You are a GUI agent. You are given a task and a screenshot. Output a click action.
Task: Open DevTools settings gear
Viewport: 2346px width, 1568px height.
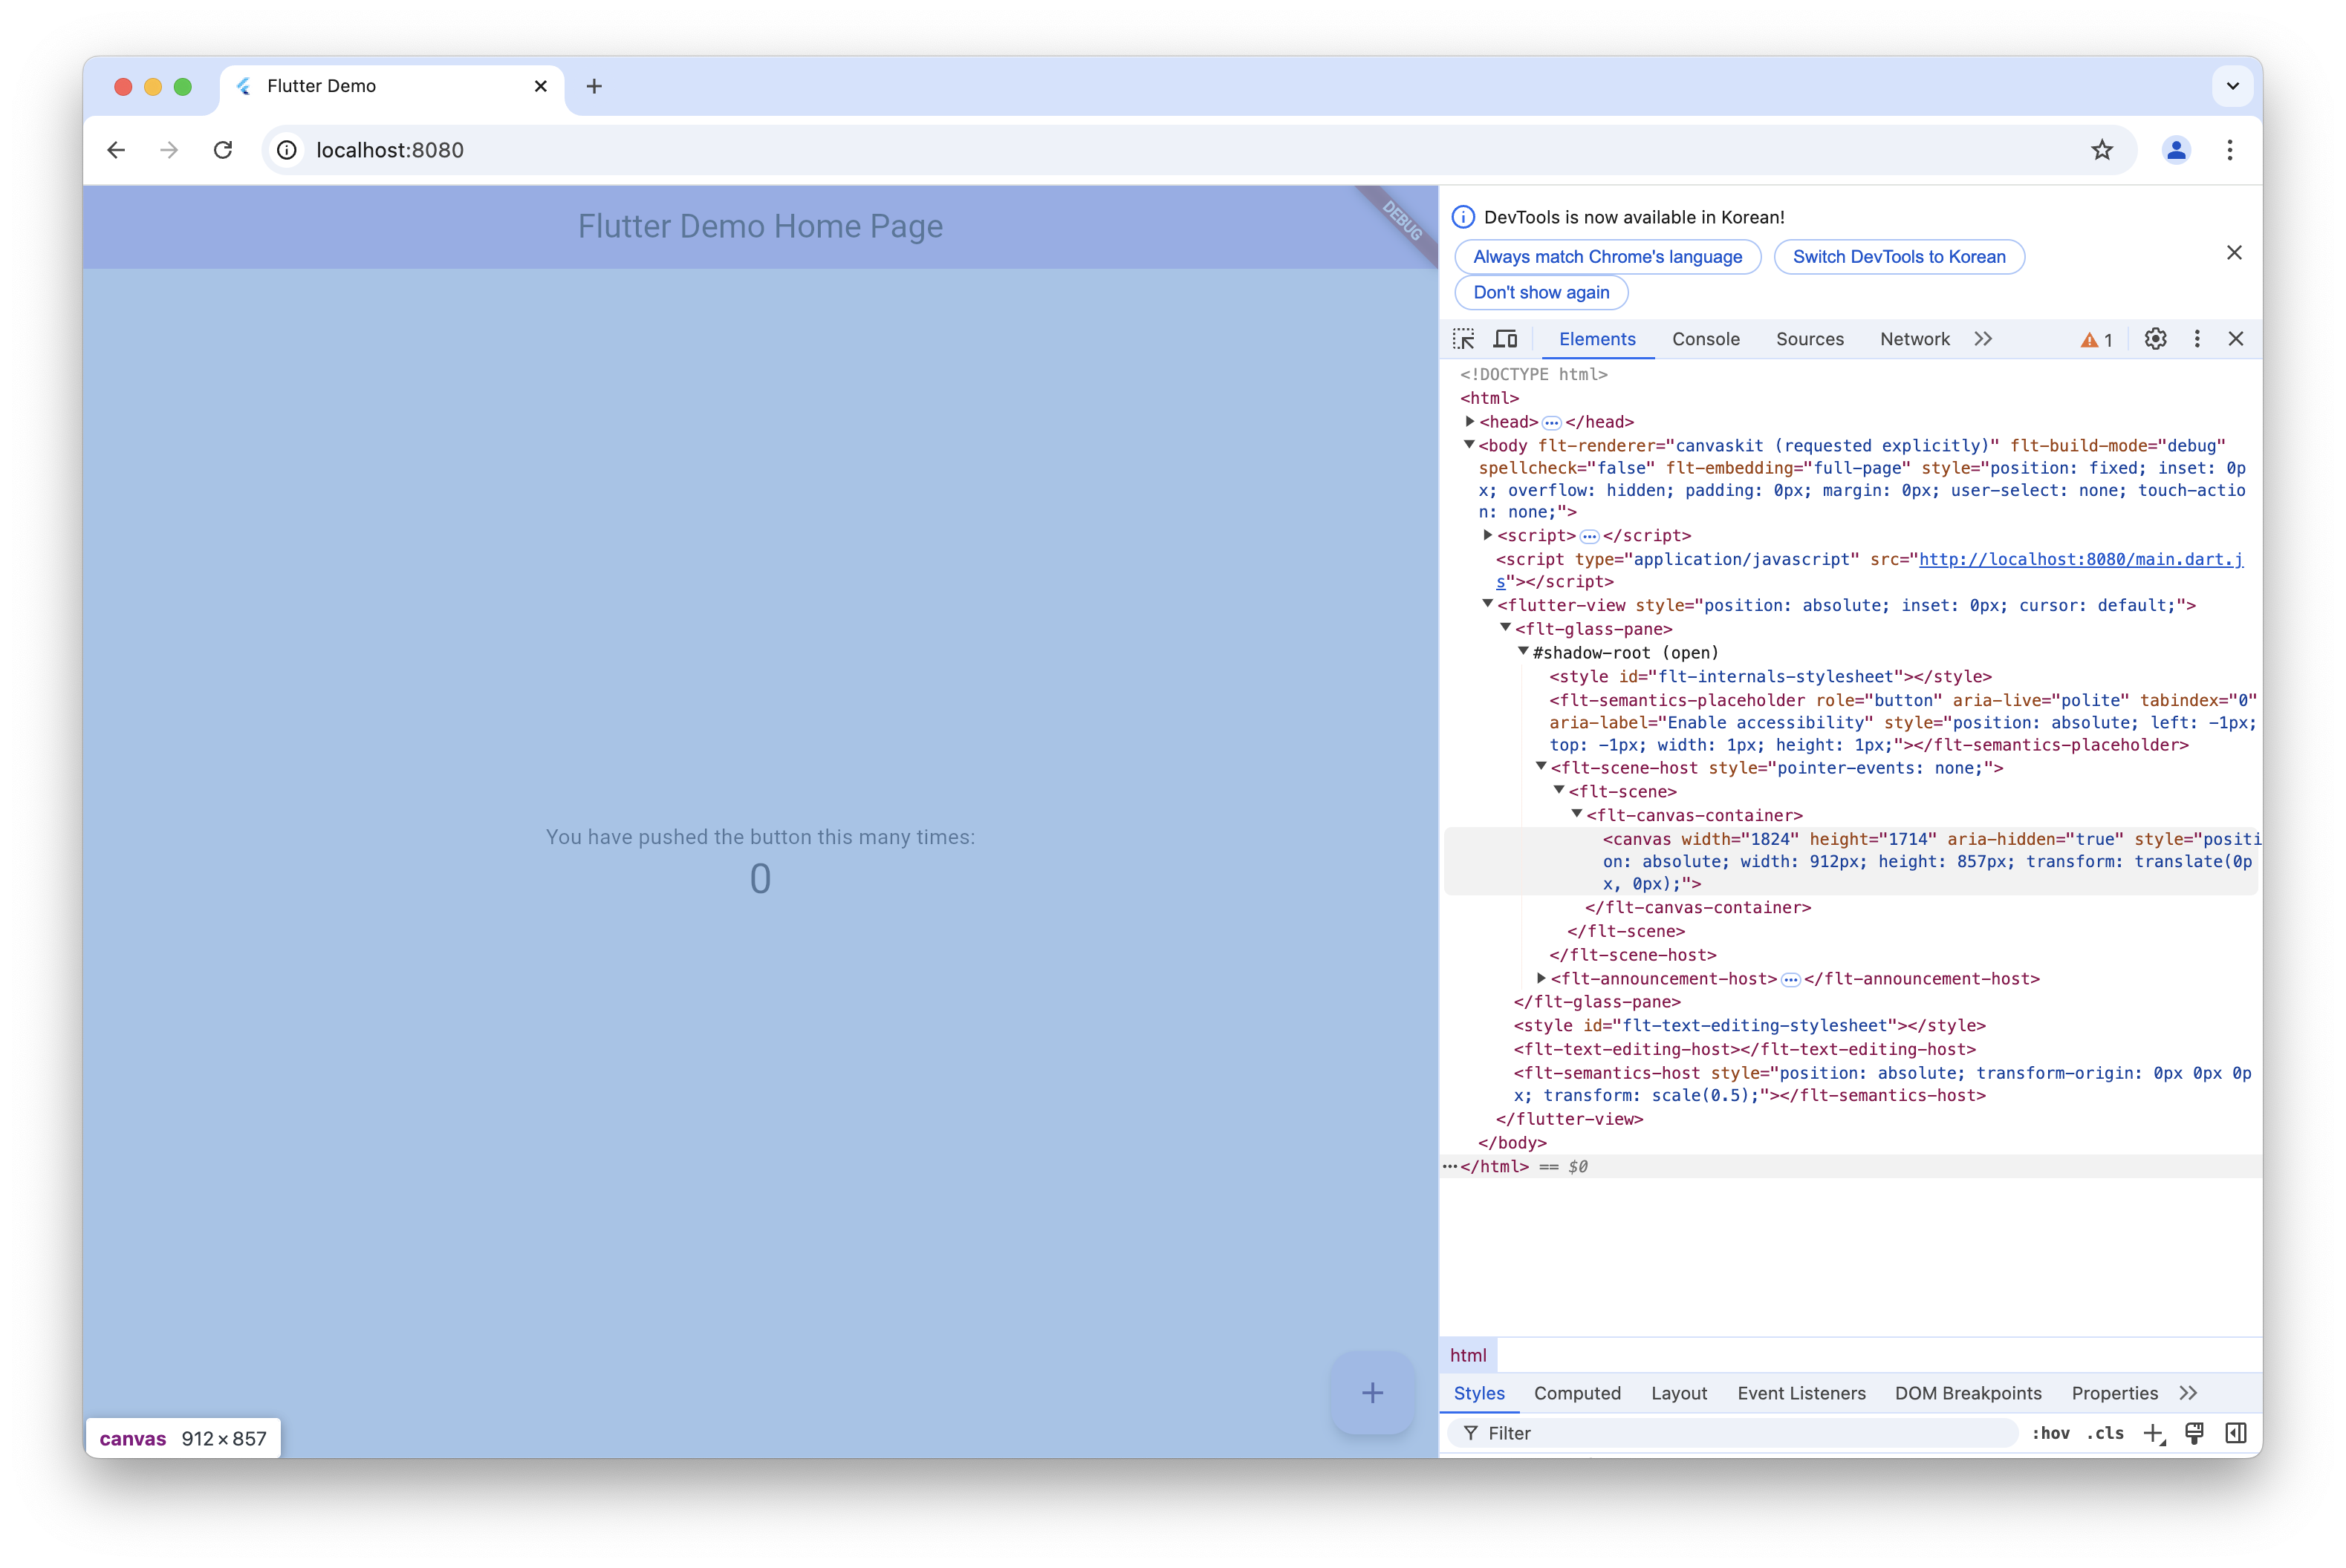point(2155,339)
